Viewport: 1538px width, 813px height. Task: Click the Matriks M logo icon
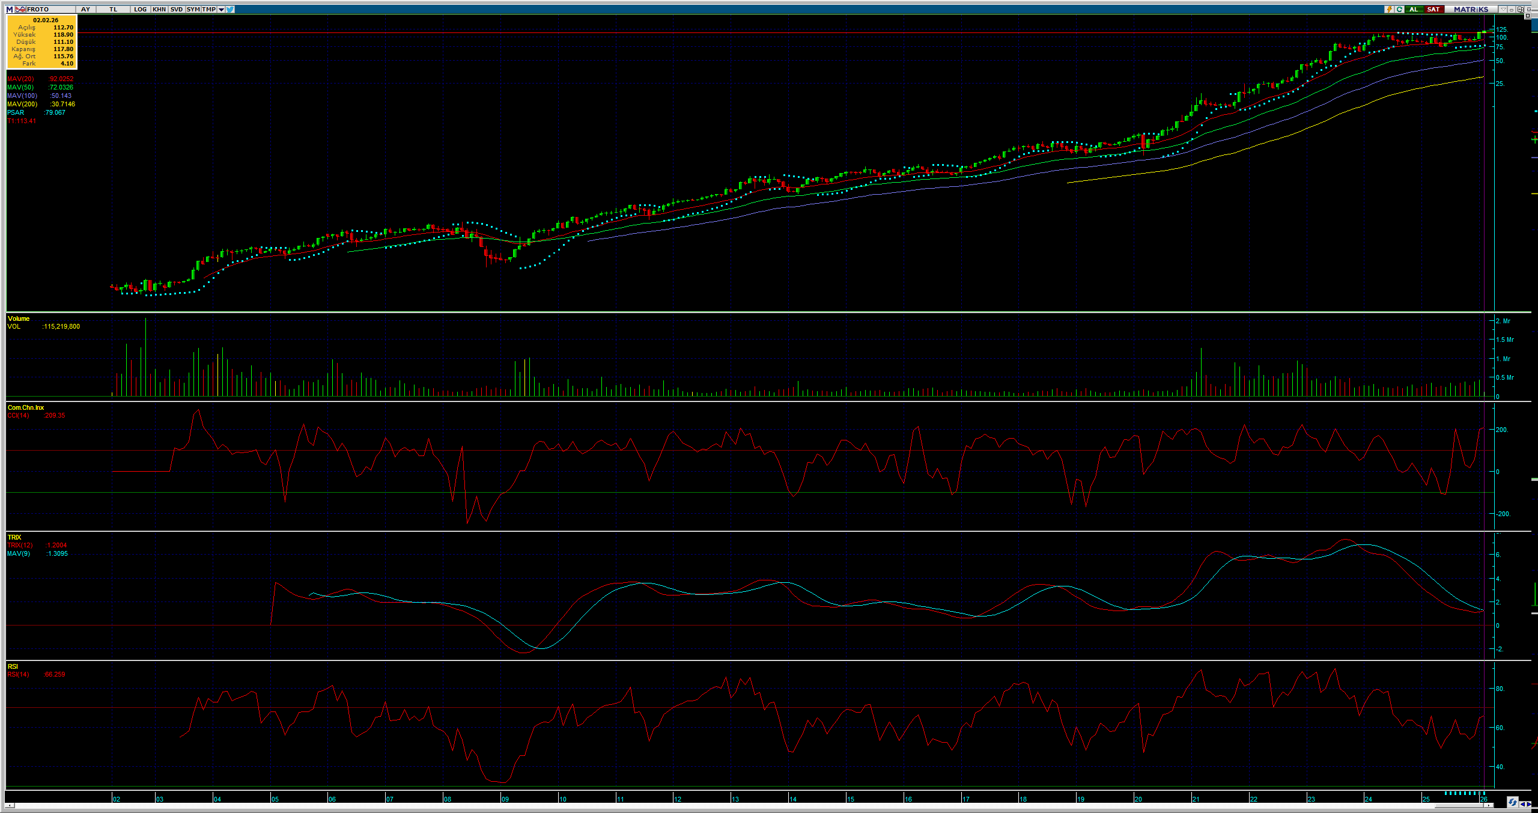pos(9,9)
